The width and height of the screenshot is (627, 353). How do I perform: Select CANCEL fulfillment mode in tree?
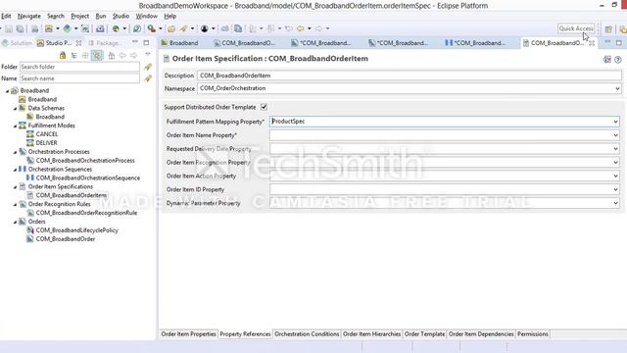(46, 134)
